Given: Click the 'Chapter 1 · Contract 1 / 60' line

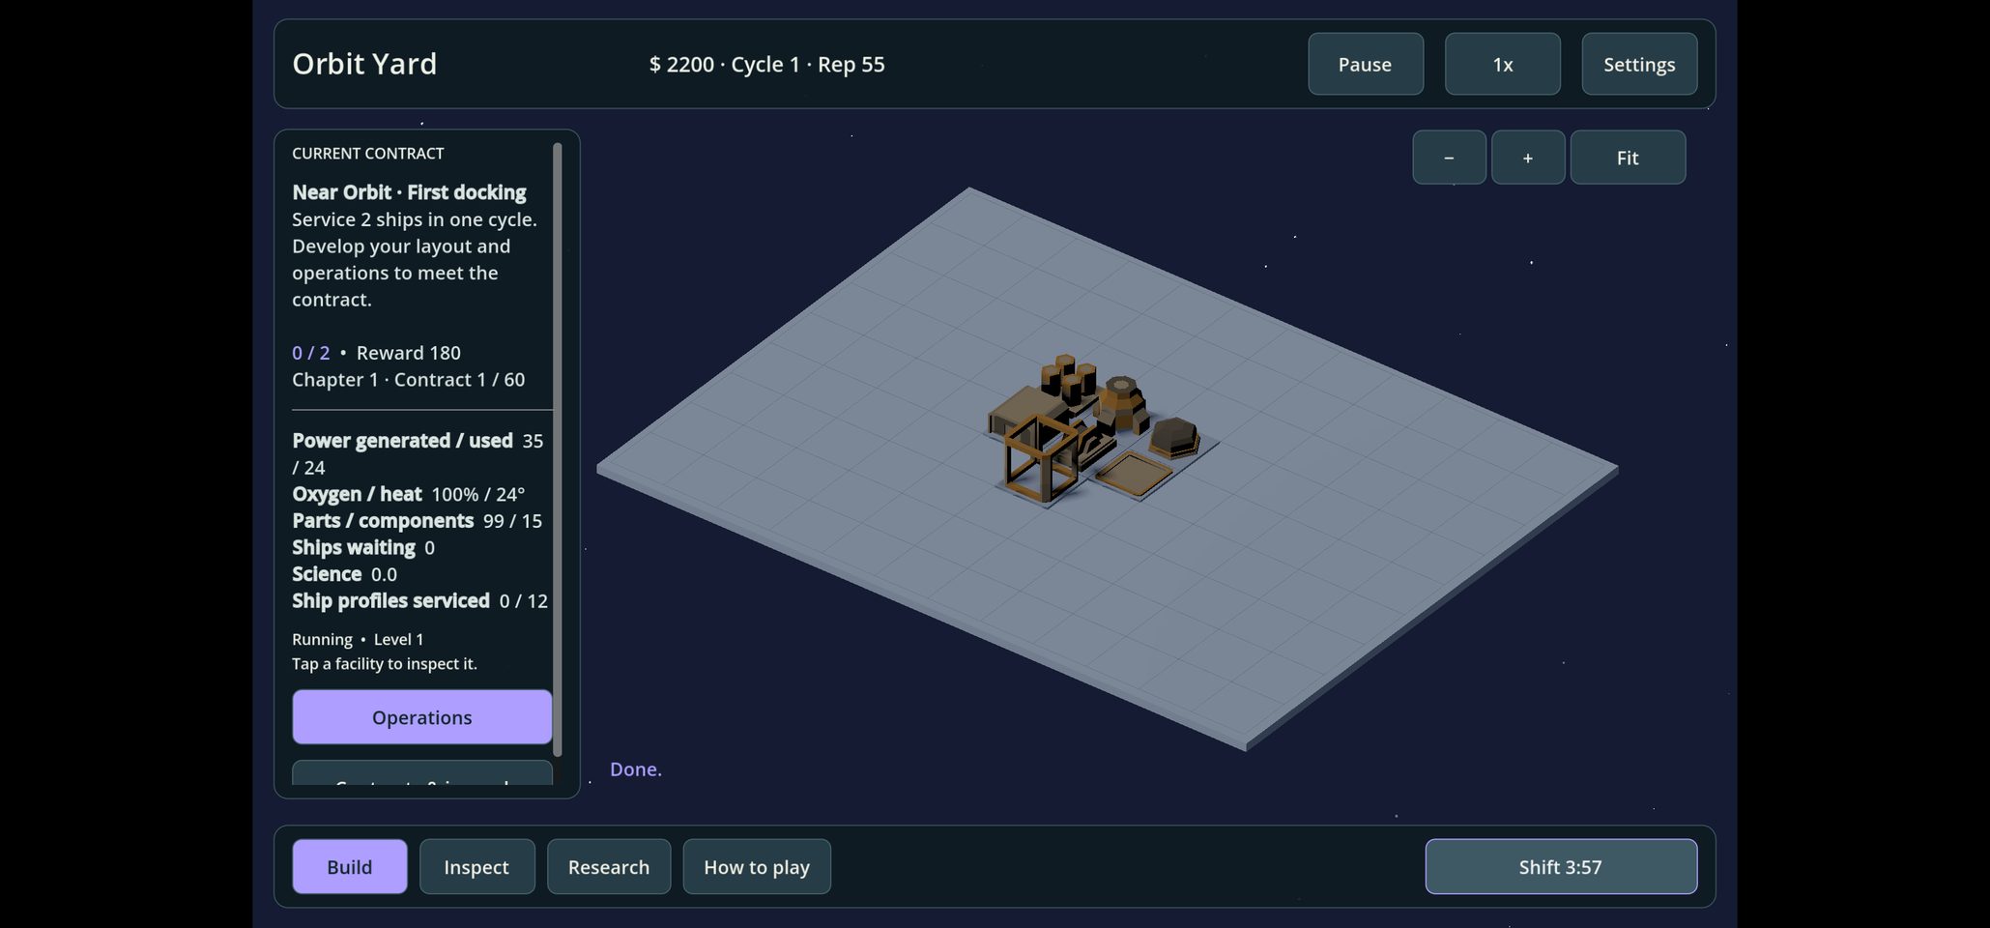Looking at the screenshot, I should pos(408,380).
